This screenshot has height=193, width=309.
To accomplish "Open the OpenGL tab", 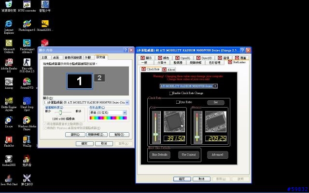I will point(183,58).
